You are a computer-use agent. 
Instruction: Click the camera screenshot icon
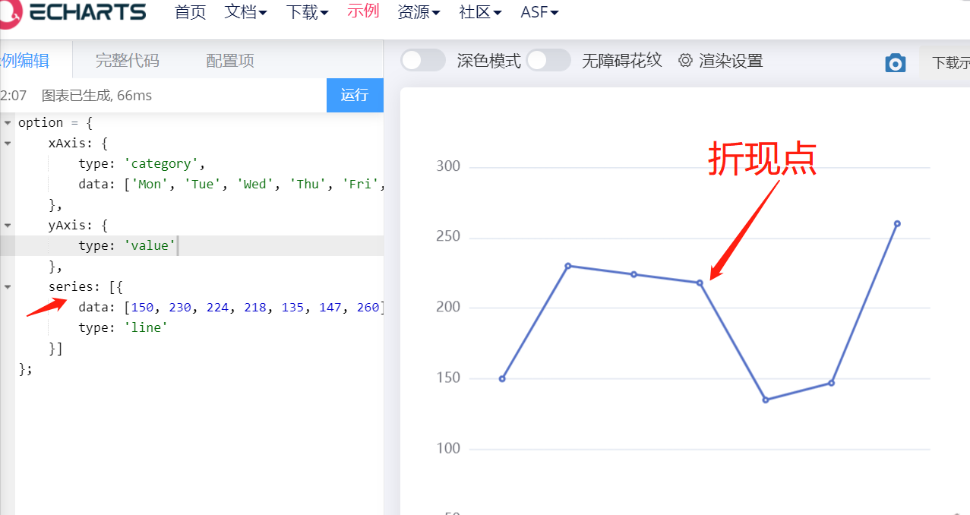pos(896,63)
